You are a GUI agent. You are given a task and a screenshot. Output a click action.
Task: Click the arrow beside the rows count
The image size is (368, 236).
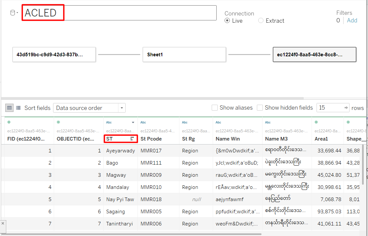coord(346,108)
